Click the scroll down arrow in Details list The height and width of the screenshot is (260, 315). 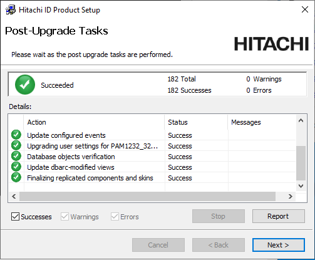click(x=301, y=185)
